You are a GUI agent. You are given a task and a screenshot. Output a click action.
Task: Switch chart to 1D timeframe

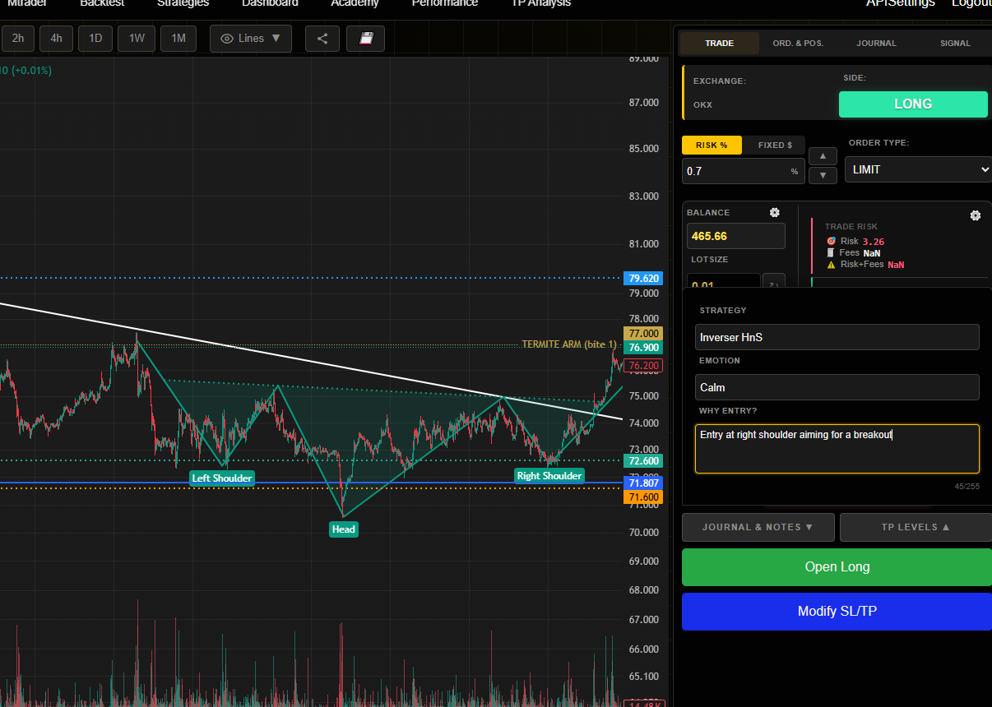tap(95, 39)
